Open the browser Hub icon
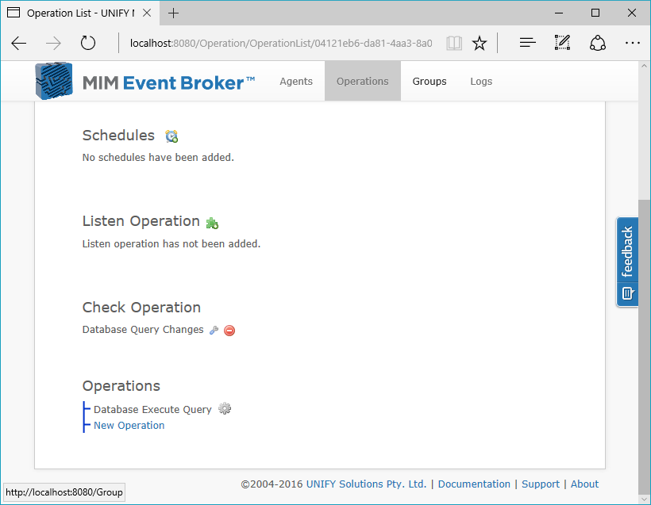Screen dimensions: 651x505 pyautogui.click(x=528, y=43)
